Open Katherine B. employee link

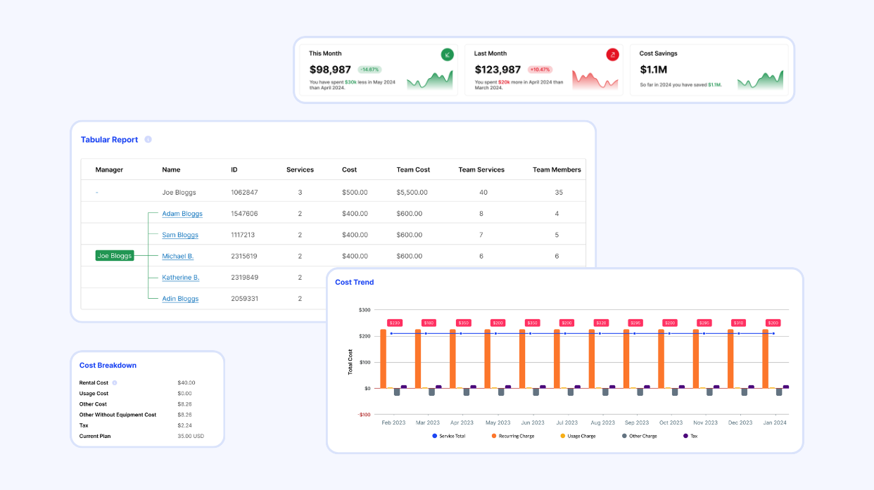click(x=181, y=278)
